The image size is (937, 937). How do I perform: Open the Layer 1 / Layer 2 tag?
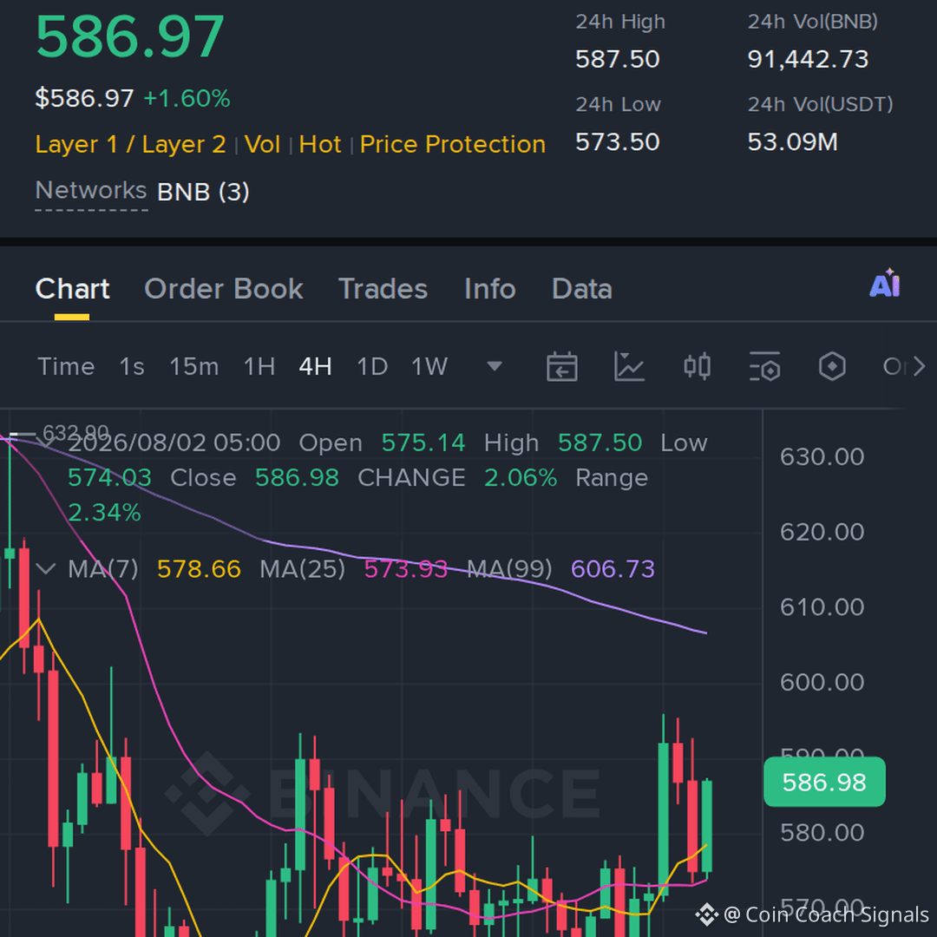(x=130, y=144)
